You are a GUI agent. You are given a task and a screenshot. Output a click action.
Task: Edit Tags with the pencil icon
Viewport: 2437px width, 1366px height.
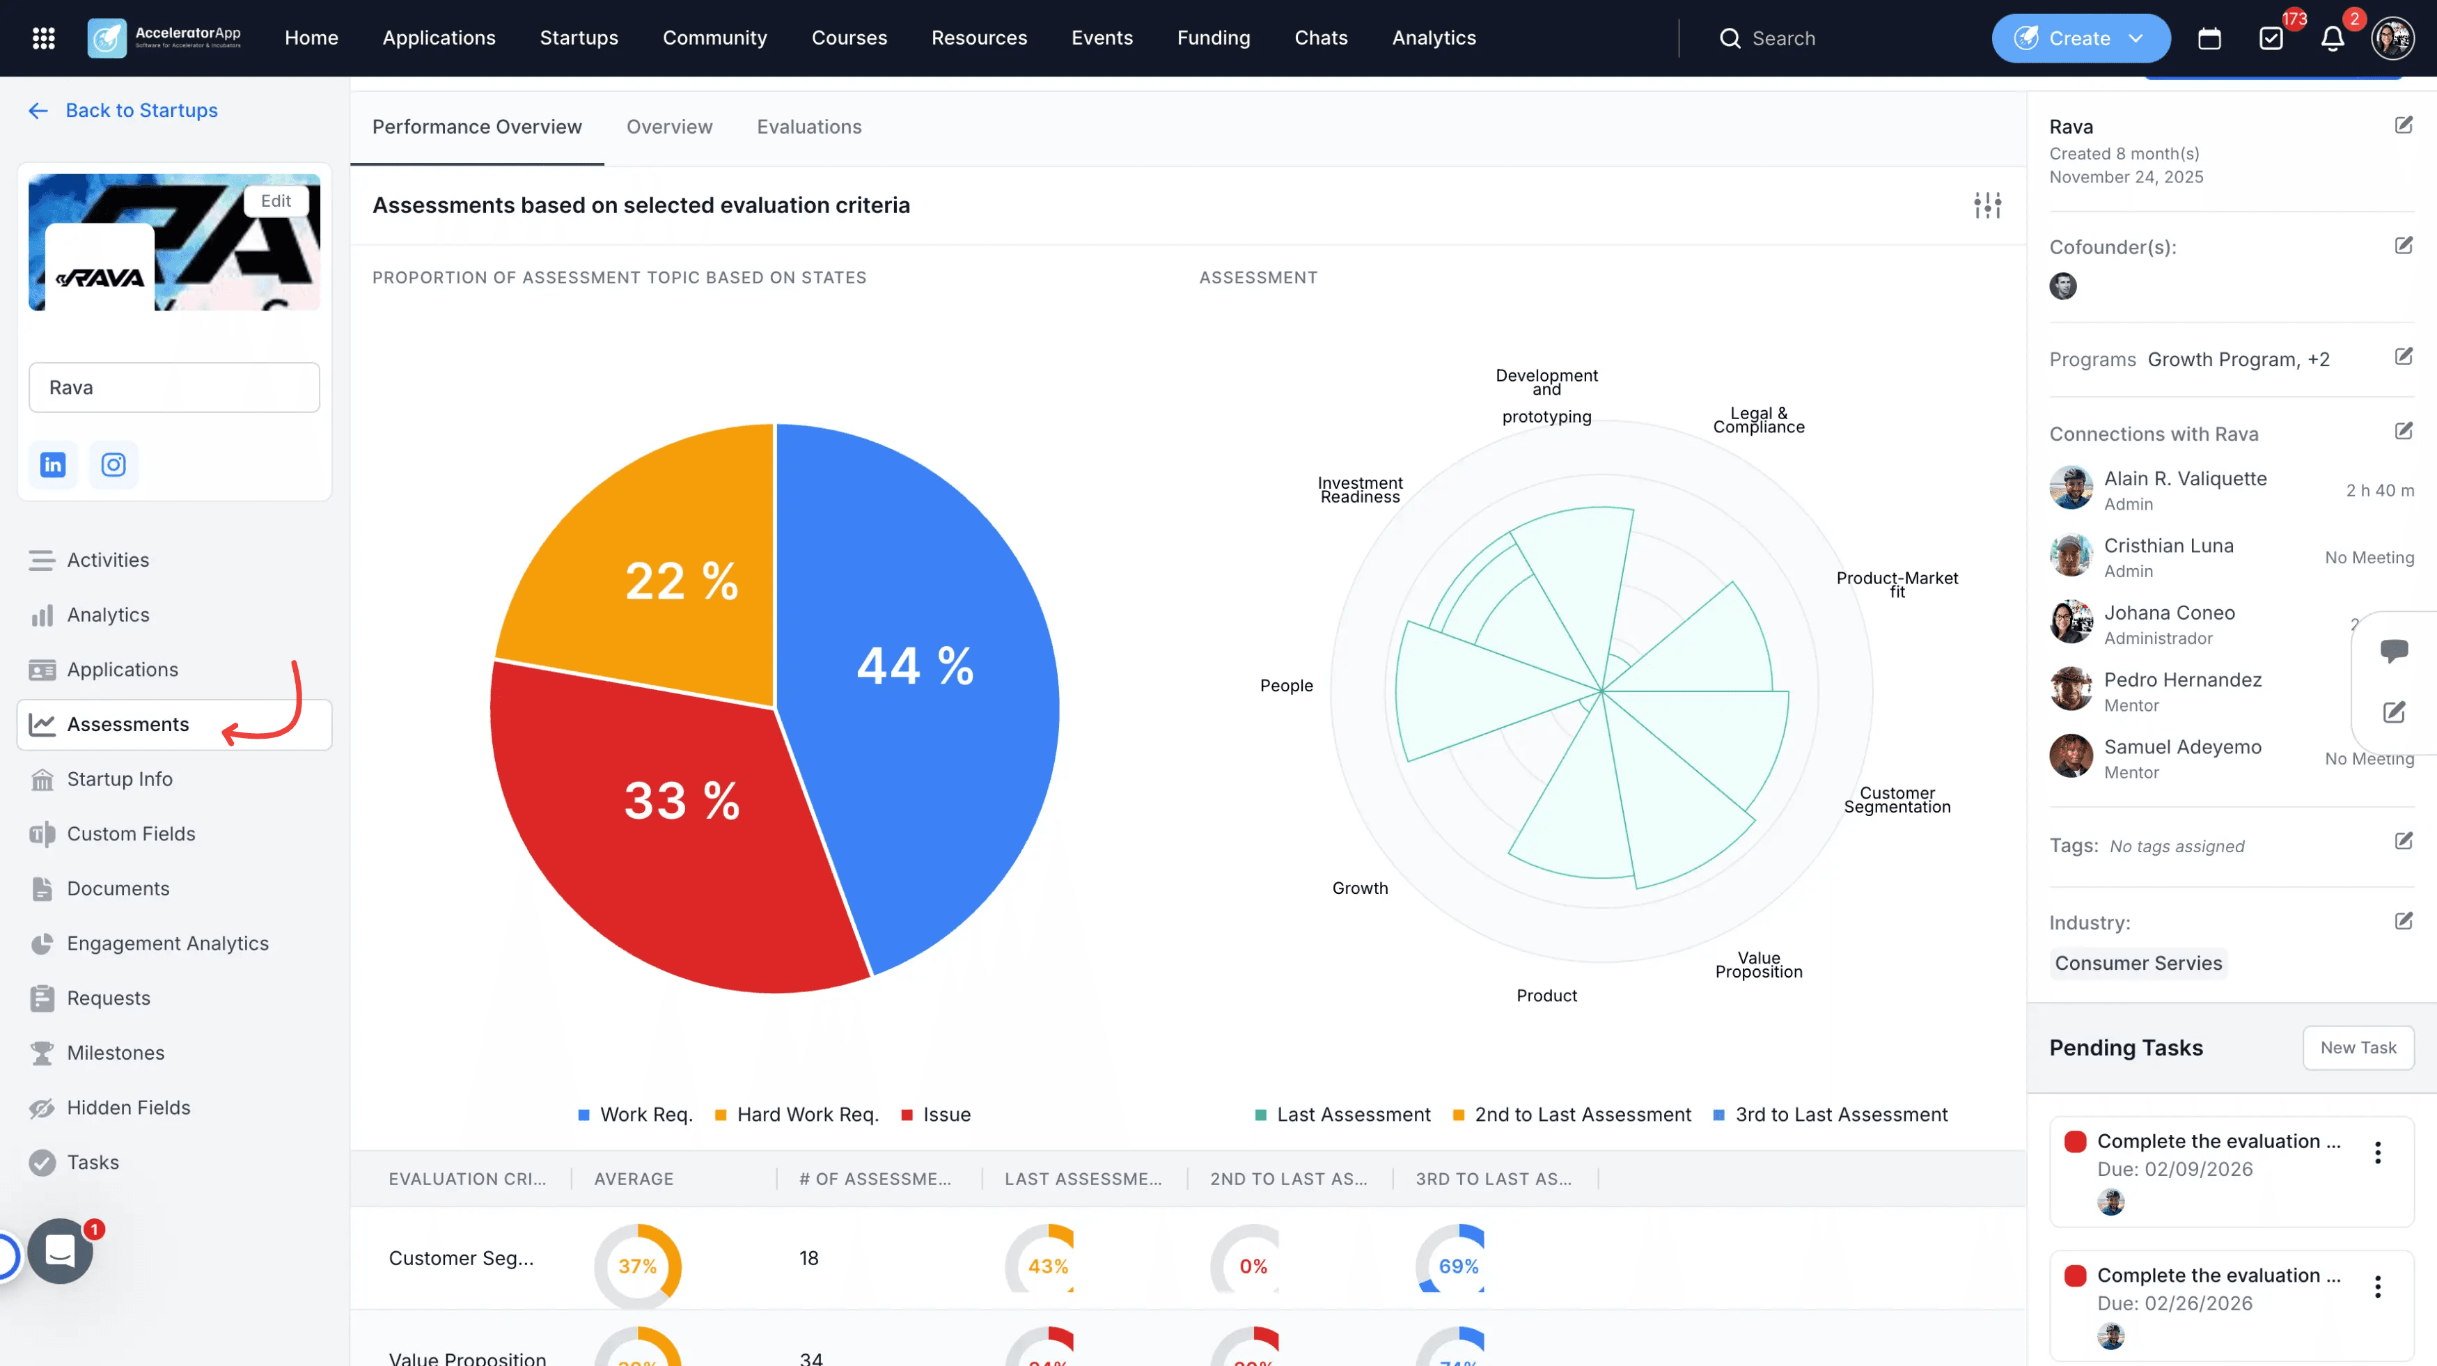[2403, 840]
